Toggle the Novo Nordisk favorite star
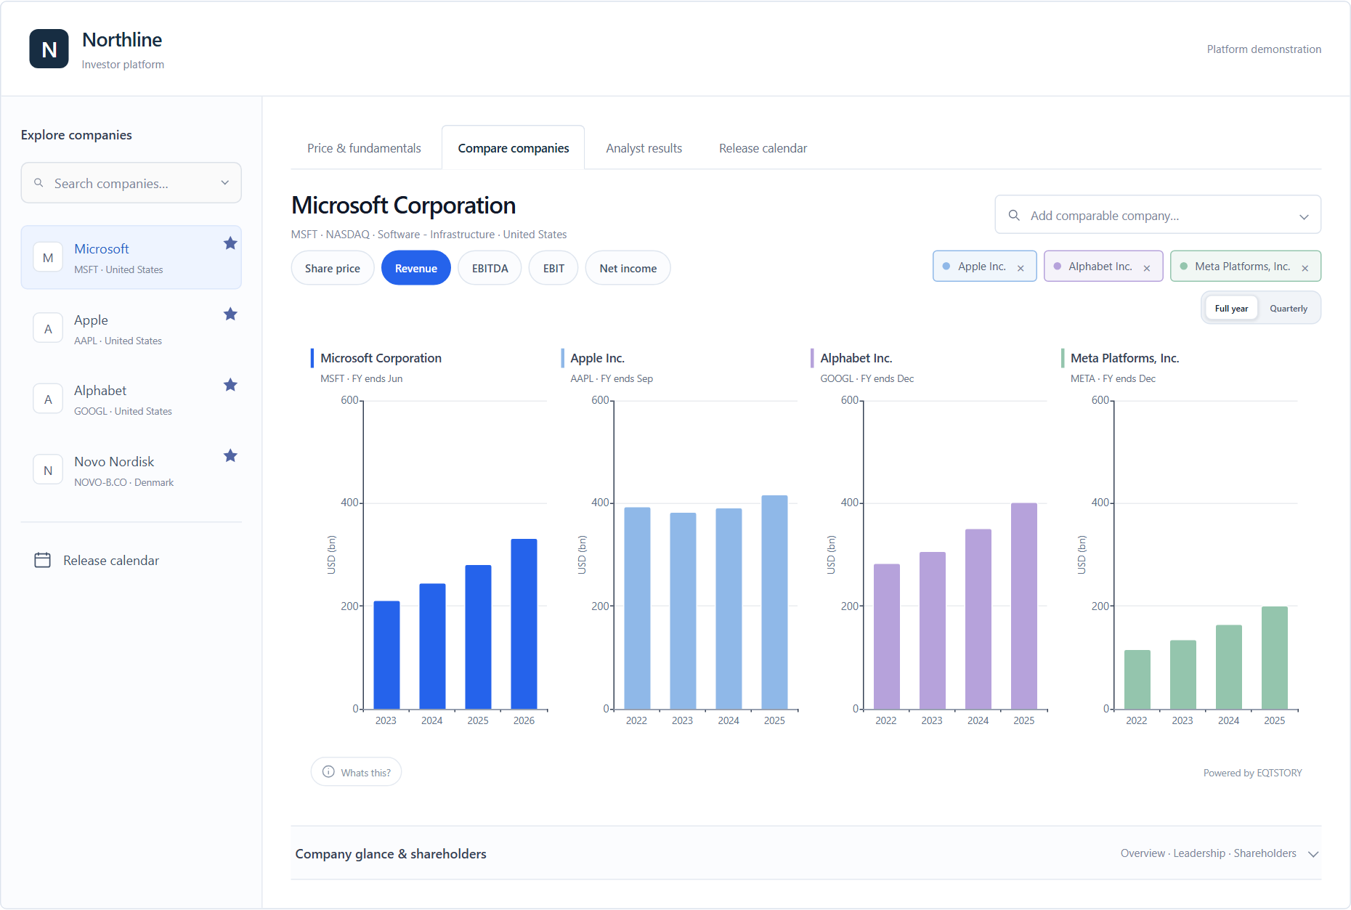Screen dimensions: 1351x910 point(230,455)
